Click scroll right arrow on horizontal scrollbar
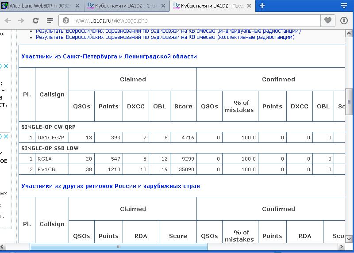The width and height of the screenshot is (354, 253). coord(341,246)
